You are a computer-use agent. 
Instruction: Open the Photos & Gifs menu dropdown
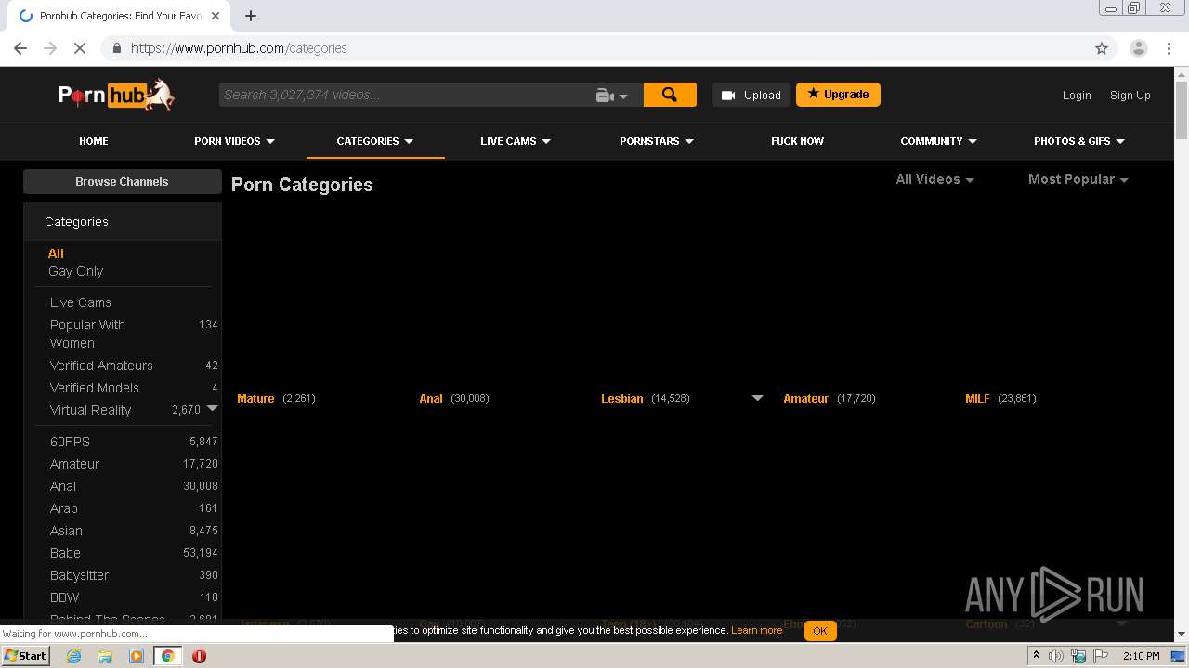coord(1079,141)
